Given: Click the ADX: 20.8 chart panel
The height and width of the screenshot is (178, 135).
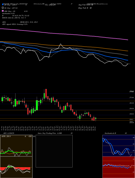Looking at the screenshot, I should (x=16, y=146).
